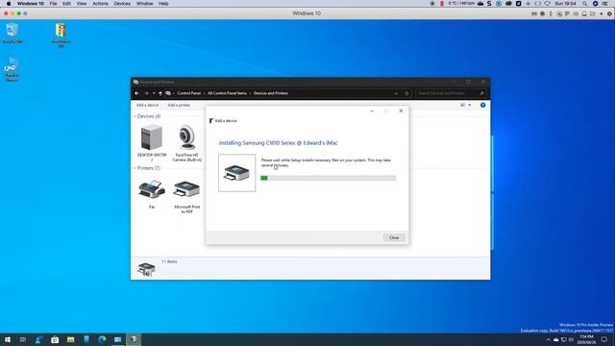Collapse the Devices (4) group

tap(135, 116)
